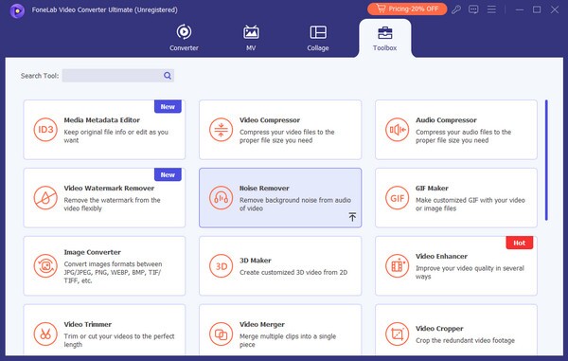Screen dimensions: 568x361
Task: Click the search magnifier icon
Action: click(x=168, y=76)
